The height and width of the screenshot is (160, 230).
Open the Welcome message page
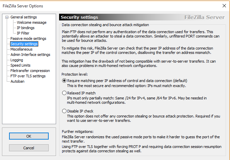[x=32, y=22]
